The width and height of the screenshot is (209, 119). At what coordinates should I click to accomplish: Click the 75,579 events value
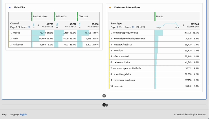click(x=188, y=39)
